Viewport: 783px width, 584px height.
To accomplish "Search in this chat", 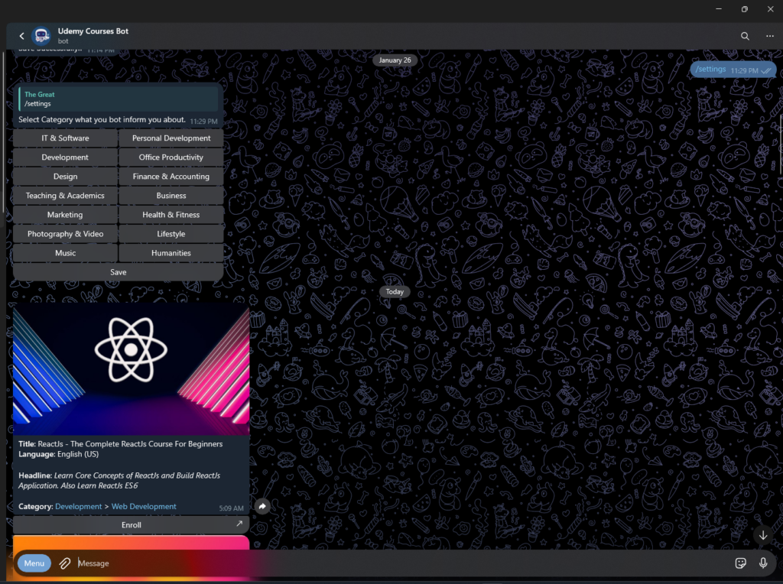I will (x=745, y=36).
